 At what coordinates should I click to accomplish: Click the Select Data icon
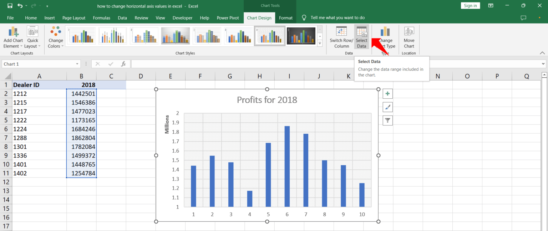click(361, 36)
